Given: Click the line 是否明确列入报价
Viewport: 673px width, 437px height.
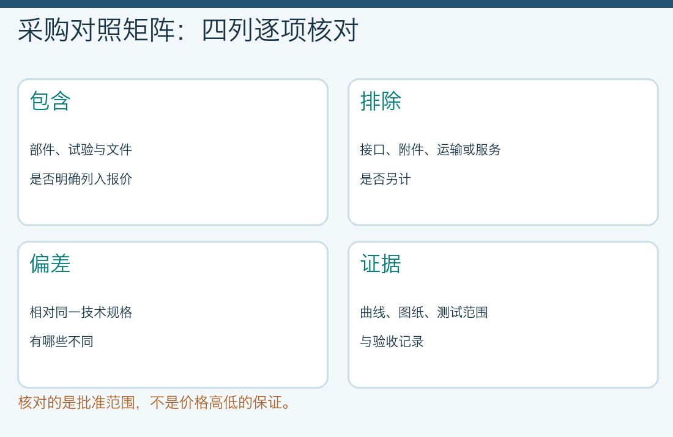Looking at the screenshot, I should (x=81, y=179).
